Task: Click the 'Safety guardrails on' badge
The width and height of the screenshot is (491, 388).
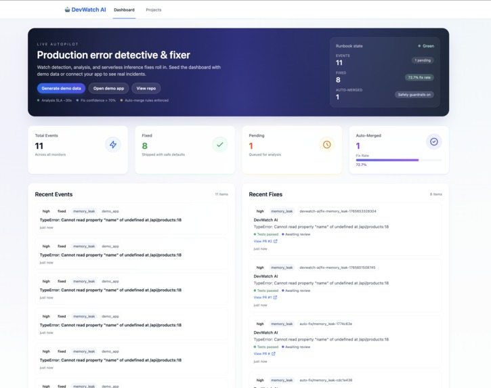Action: [414, 95]
